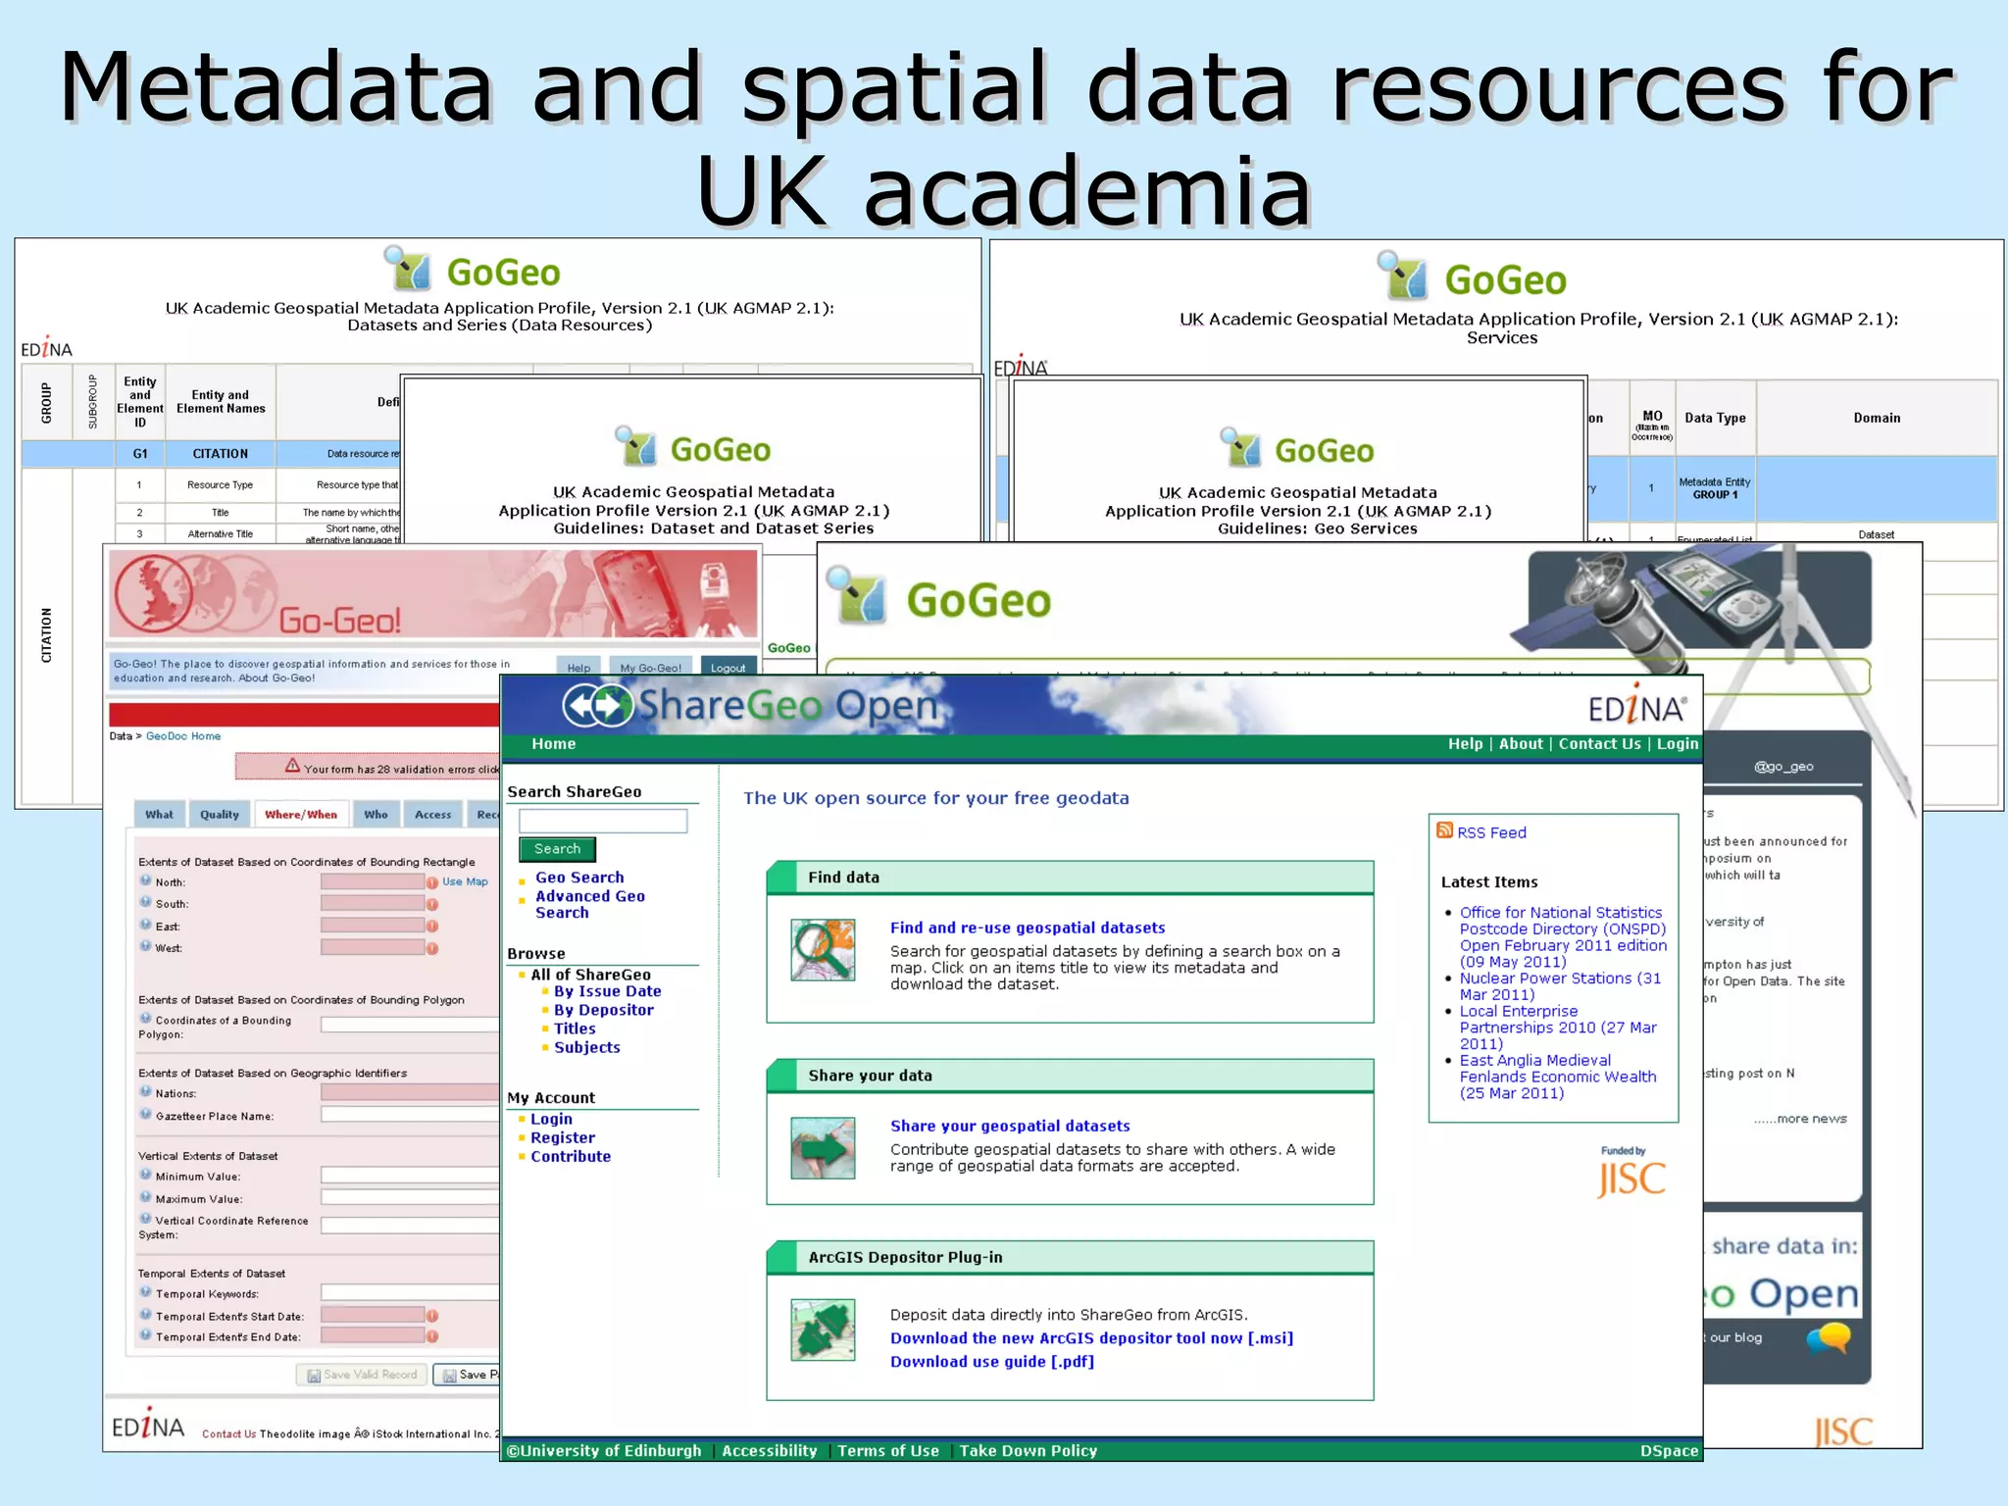
Task: Browse Titles in ShareGeo
Action: pos(575,1029)
